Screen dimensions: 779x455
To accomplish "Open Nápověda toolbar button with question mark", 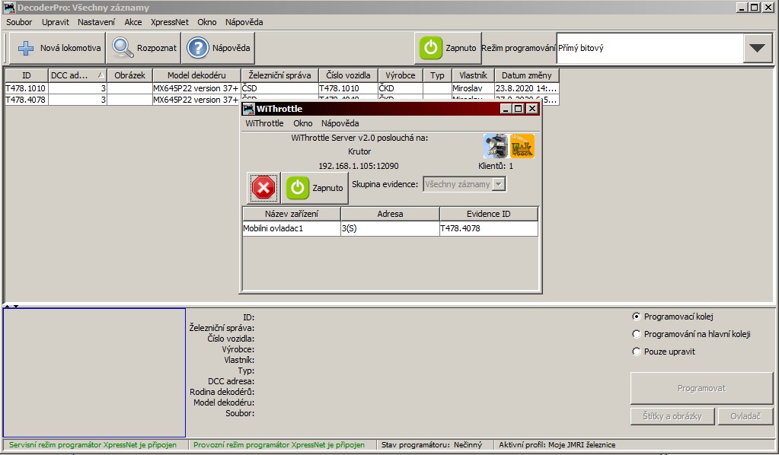I will click(218, 48).
